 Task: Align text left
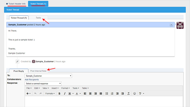pos(85,94)
